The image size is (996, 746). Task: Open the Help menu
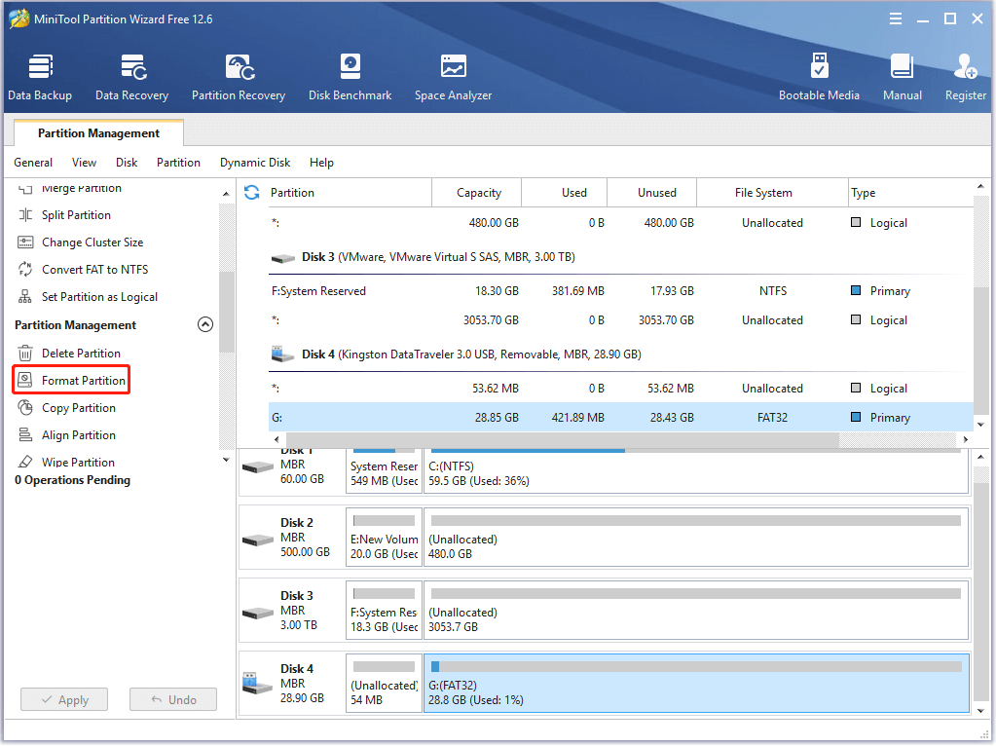click(x=321, y=163)
